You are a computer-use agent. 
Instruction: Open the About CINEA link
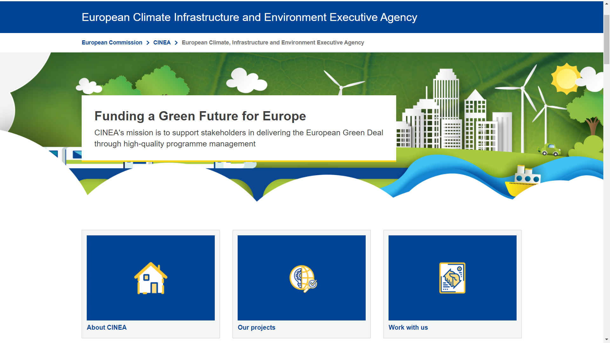click(x=106, y=327)
